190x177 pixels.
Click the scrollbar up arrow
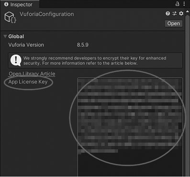point(188,11)
